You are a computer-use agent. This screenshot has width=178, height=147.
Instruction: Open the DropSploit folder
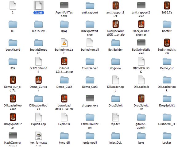pos(116,99)
